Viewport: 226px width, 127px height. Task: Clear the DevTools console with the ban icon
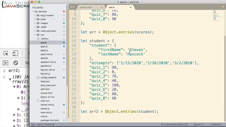(x=16, y=63)
